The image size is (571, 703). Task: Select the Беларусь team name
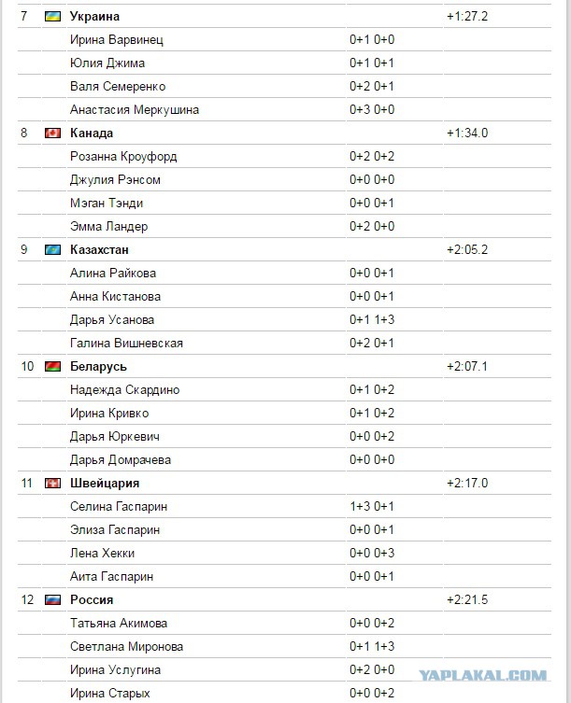98,367
